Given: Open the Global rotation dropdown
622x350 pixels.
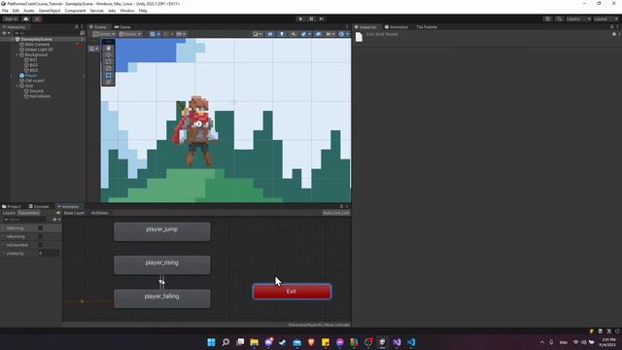Looking at the screenshot, I should [x=130, y=34].
